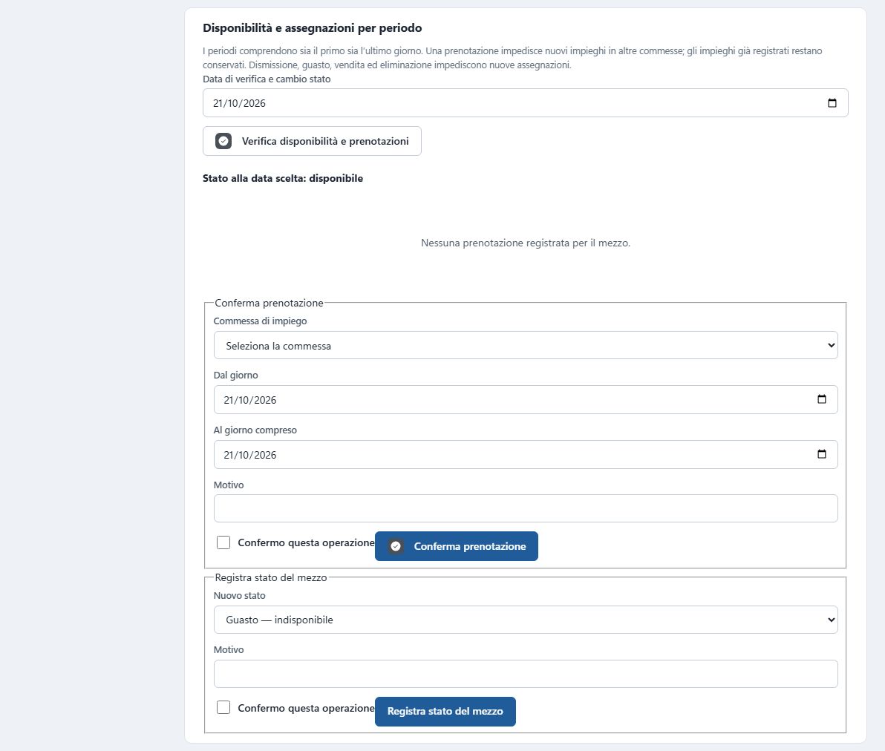Click the 'Commessa di impiego' label
Viewport: 885px width, 751px height.
coord(260,321)
